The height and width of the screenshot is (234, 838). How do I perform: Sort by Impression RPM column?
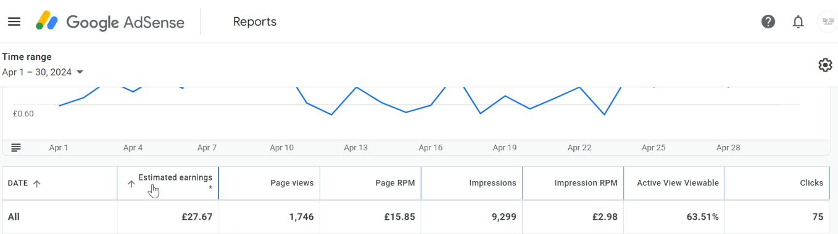586,183
